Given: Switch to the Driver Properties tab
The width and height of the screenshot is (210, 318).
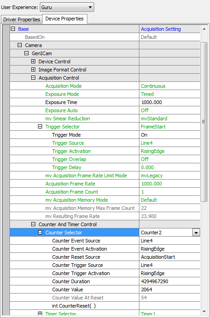Looking at the screenshot, I should tap(21, 19).
